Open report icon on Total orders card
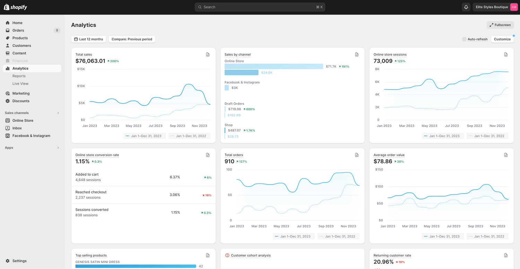This screenshot has width=520, height=269. (x=357, y=155)
